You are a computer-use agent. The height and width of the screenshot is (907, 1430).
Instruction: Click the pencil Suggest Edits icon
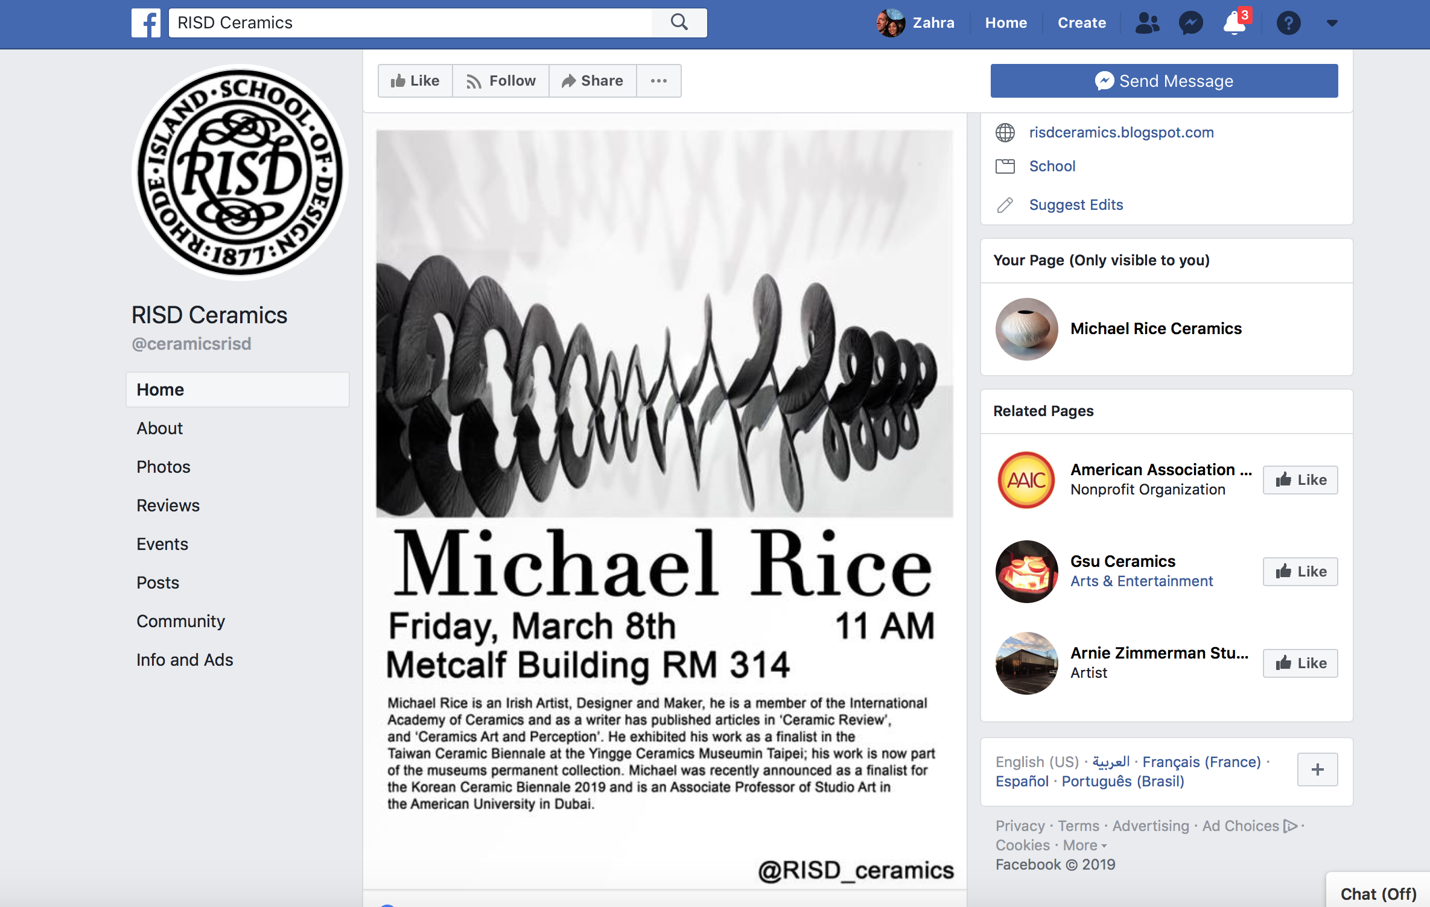click(x=1005, y=205)
